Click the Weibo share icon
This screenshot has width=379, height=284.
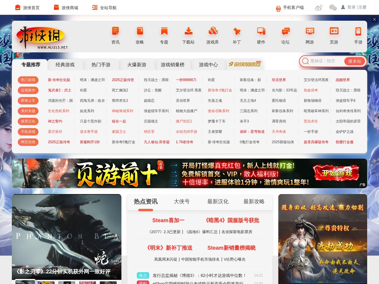pos(319,8)
